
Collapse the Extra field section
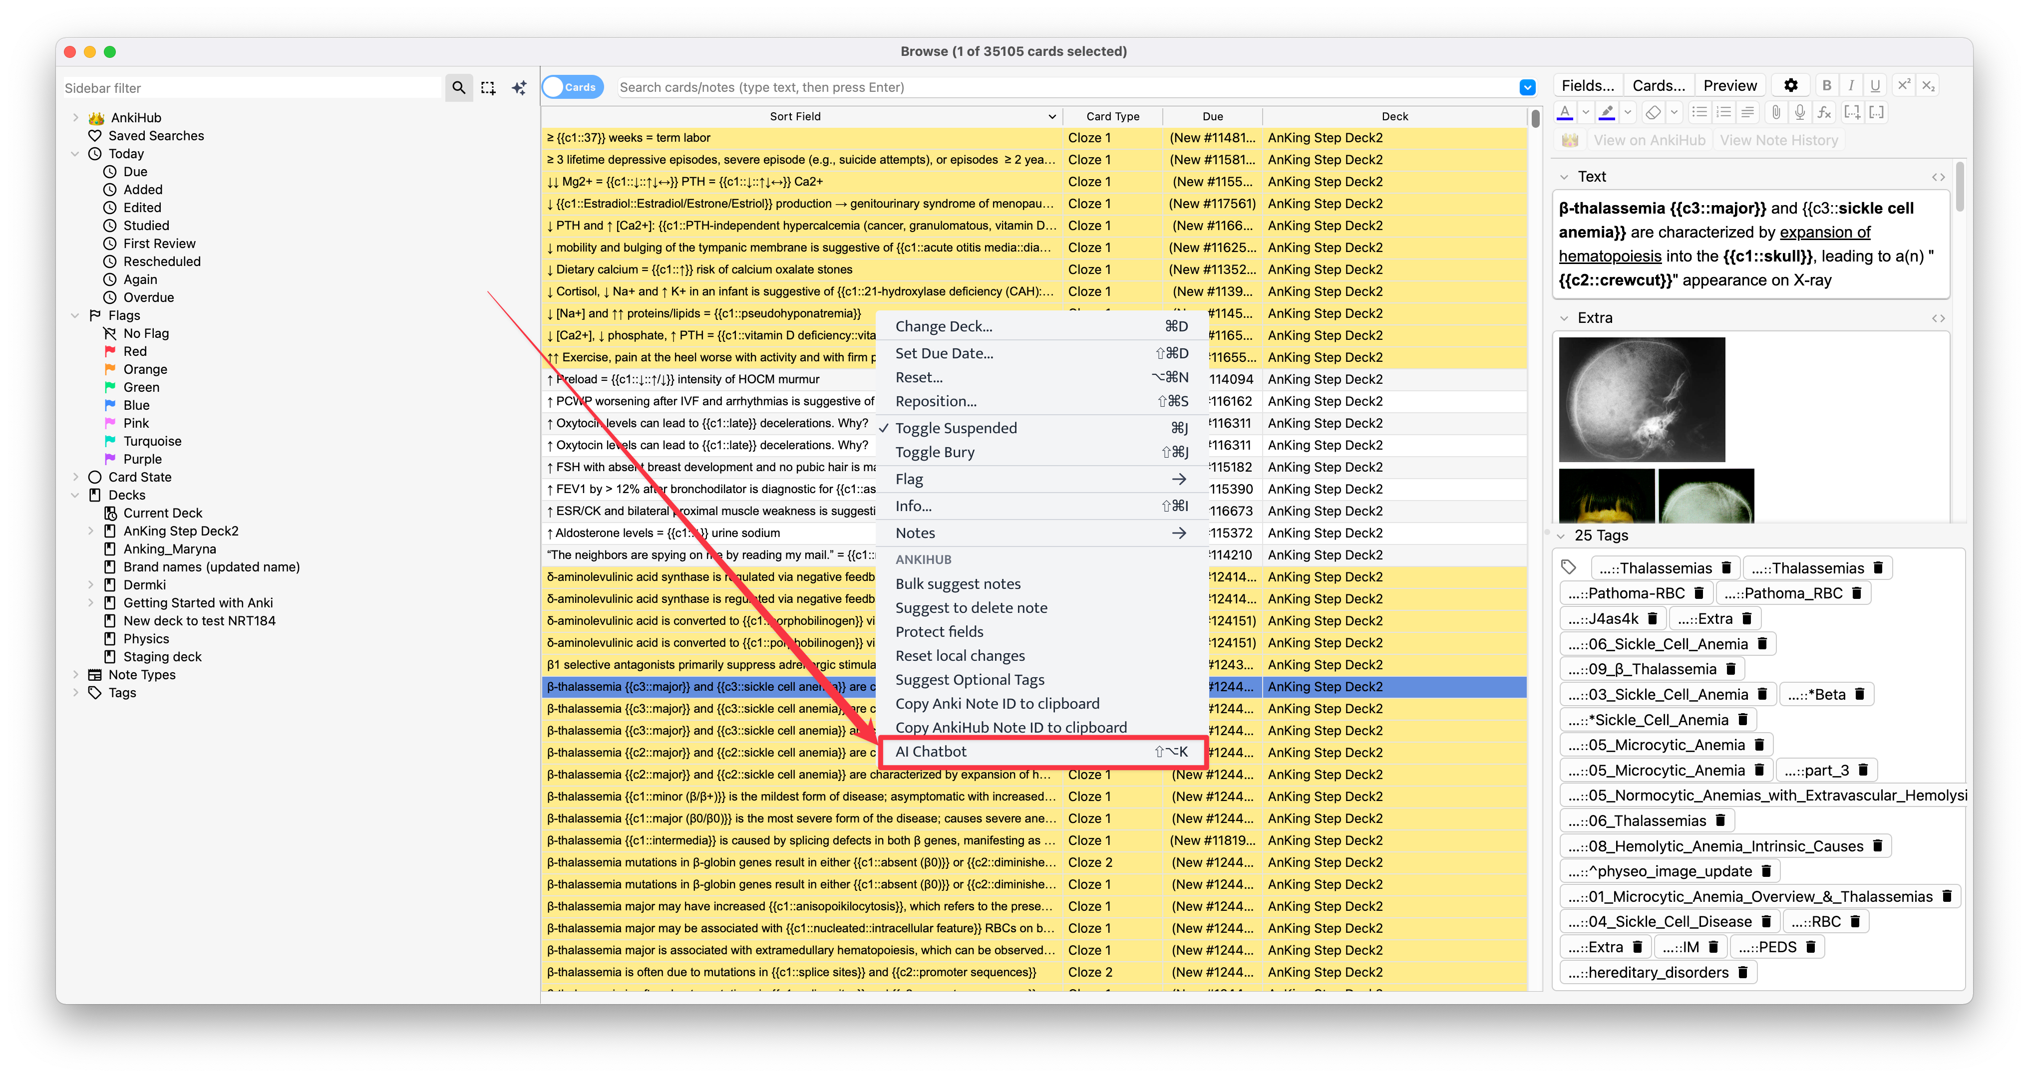pos(1564,318)
